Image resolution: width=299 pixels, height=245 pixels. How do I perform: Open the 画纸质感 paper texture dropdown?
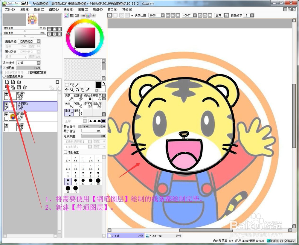(x=39, y=41)
